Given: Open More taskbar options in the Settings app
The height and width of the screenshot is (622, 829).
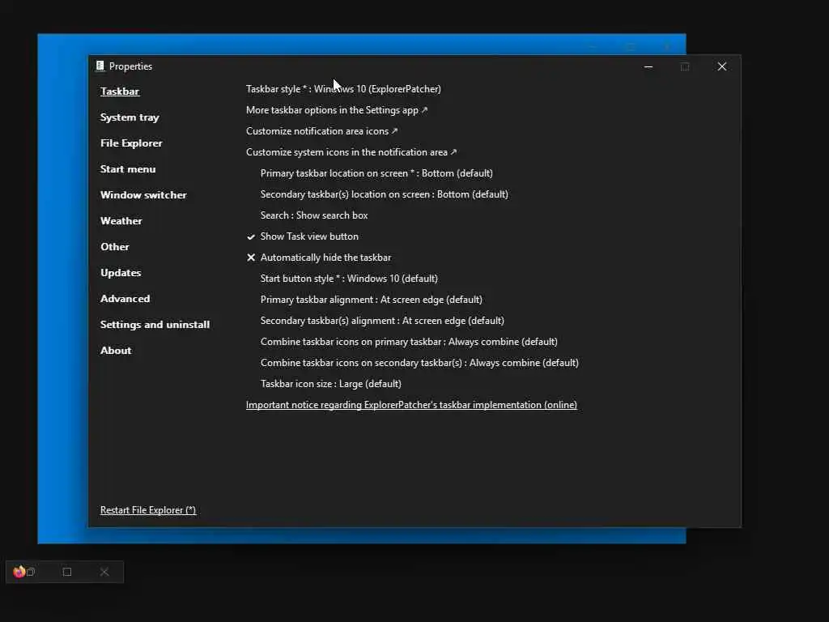Looking at the screenshot, I should pos(336,110).
